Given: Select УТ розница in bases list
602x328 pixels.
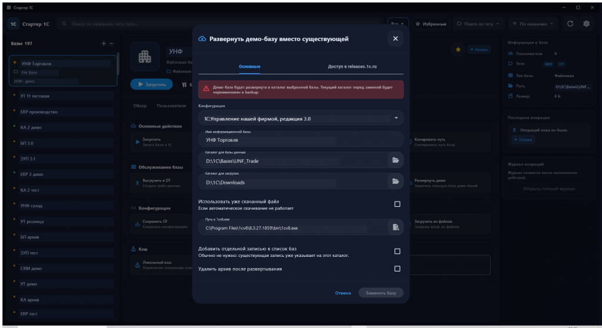Looking at the screenshot, I should [x=63, y=221].
